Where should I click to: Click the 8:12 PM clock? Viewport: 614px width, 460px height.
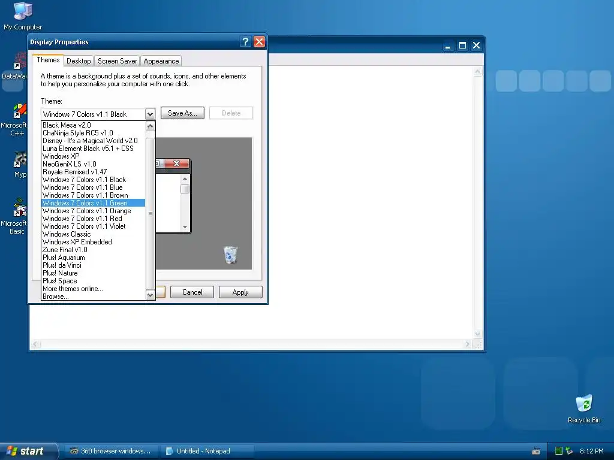coord(592,451)
